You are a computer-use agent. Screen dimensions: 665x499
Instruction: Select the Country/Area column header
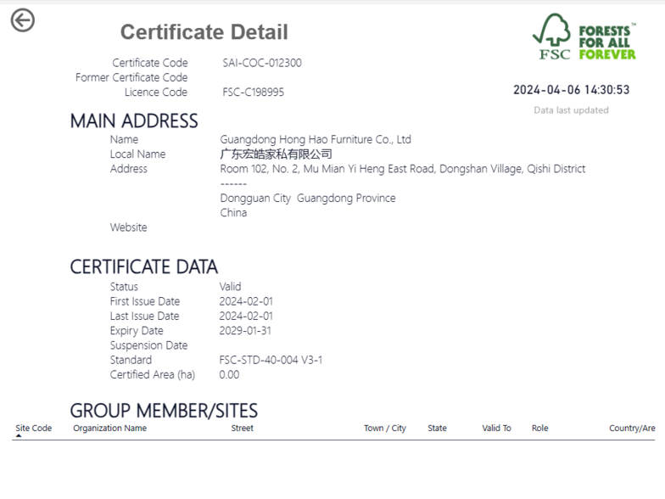click(632, 429)
